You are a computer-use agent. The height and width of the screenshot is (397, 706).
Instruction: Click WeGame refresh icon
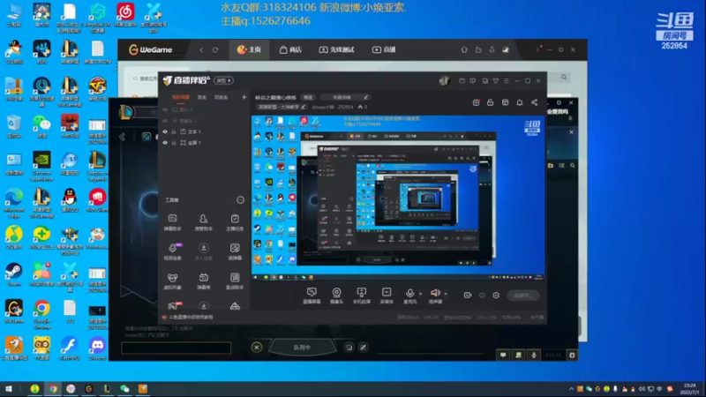pyautogui.click(x=215, y=50)
